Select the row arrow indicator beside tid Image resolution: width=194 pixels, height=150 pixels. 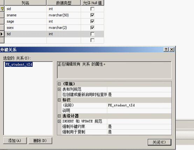click(2, 34)
